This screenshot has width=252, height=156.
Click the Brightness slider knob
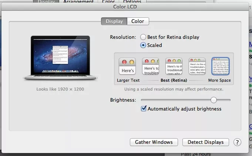pyautogui.click(x=214, y=100)
